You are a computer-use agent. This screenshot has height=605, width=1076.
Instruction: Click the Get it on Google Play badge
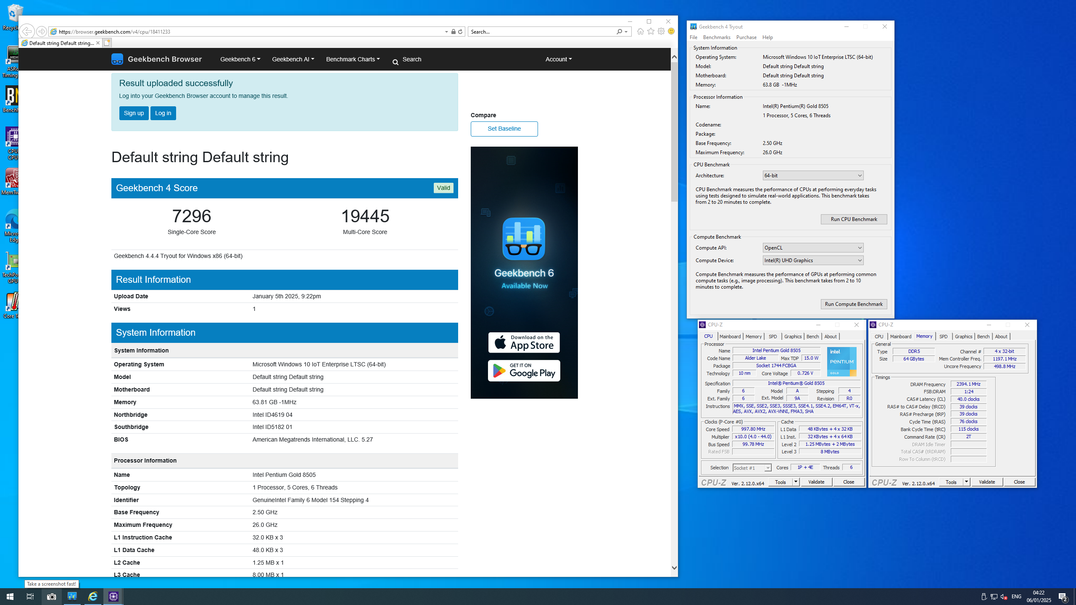[x=524, y=371]
